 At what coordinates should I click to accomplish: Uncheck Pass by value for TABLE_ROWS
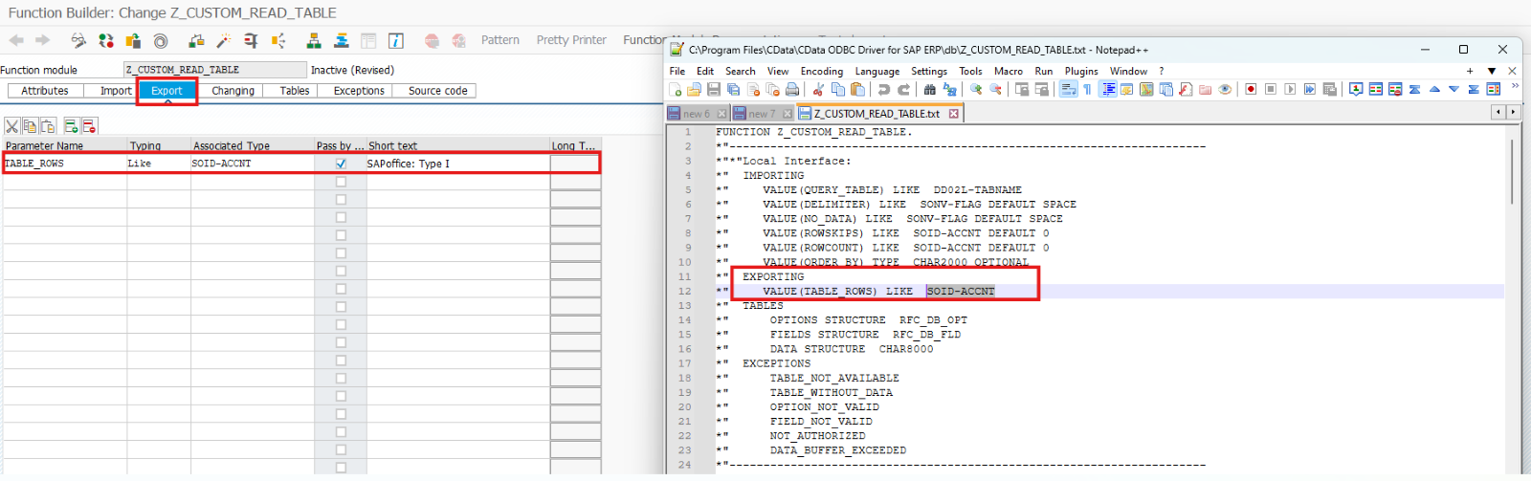[x=341, y=164]
